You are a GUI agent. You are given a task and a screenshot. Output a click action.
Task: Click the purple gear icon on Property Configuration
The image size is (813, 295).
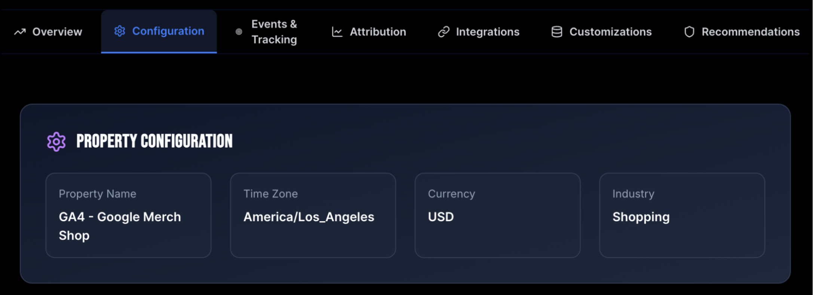click(x=56, y=141)
